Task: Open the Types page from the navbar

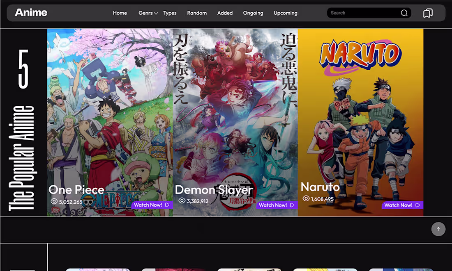Action: tap(170, 13)
